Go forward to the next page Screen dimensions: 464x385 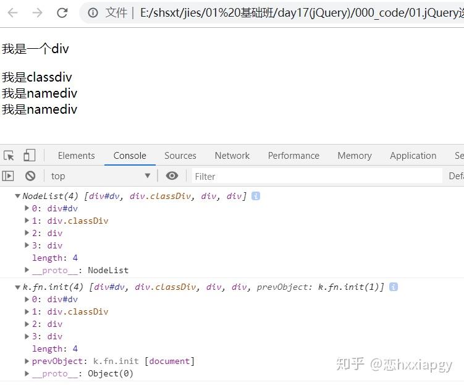[x=37, y=13]
